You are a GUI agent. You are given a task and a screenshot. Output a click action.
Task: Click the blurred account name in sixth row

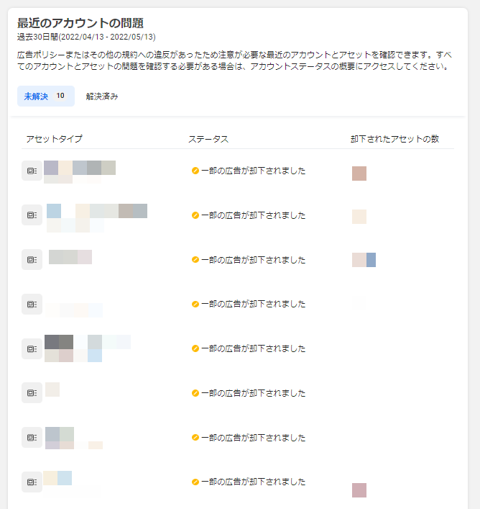[52, 389]
